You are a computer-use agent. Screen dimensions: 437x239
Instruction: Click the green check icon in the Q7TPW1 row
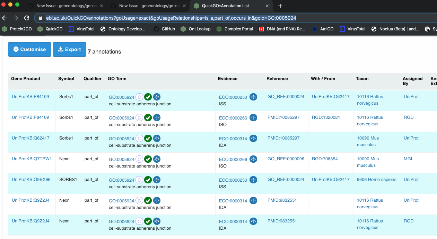148,159
